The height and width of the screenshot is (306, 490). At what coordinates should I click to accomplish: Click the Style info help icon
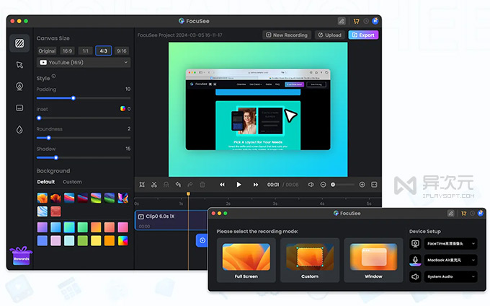coord(53,76)
